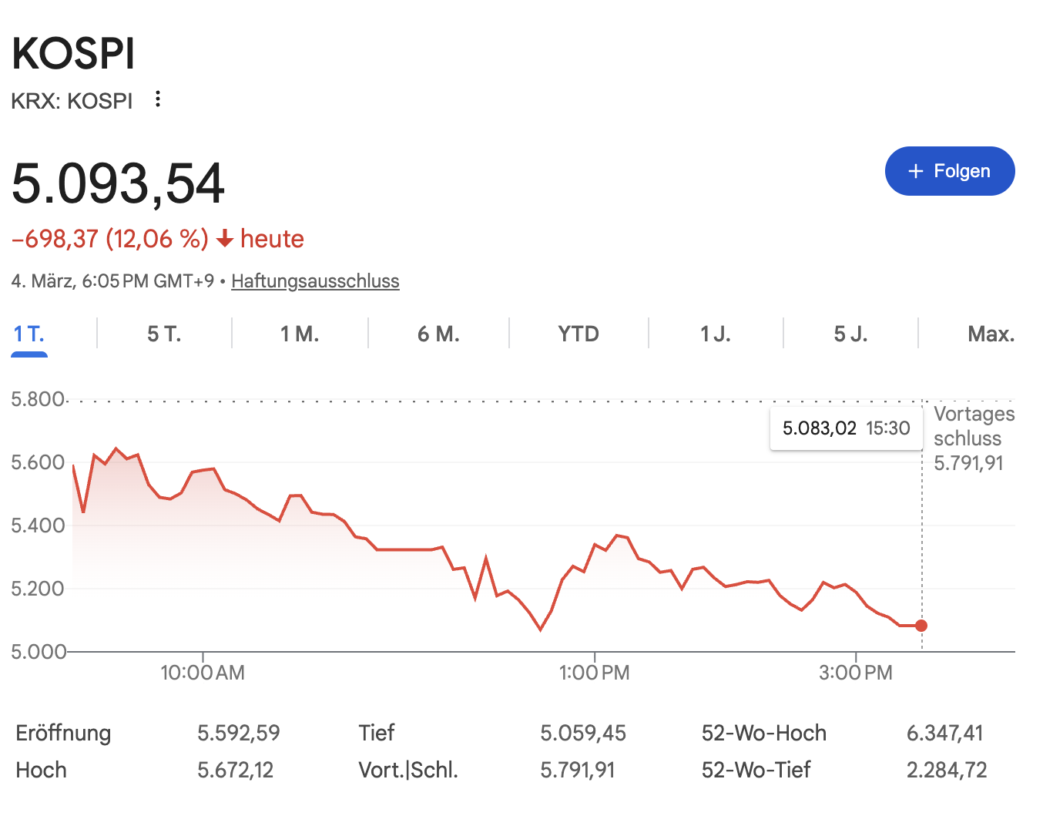Switch to the 1 M. chart tab
Image resolution: width=1043 pixels, height=826 pixels.
300,334
